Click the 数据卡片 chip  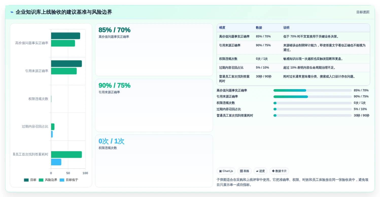click(279, 171)
